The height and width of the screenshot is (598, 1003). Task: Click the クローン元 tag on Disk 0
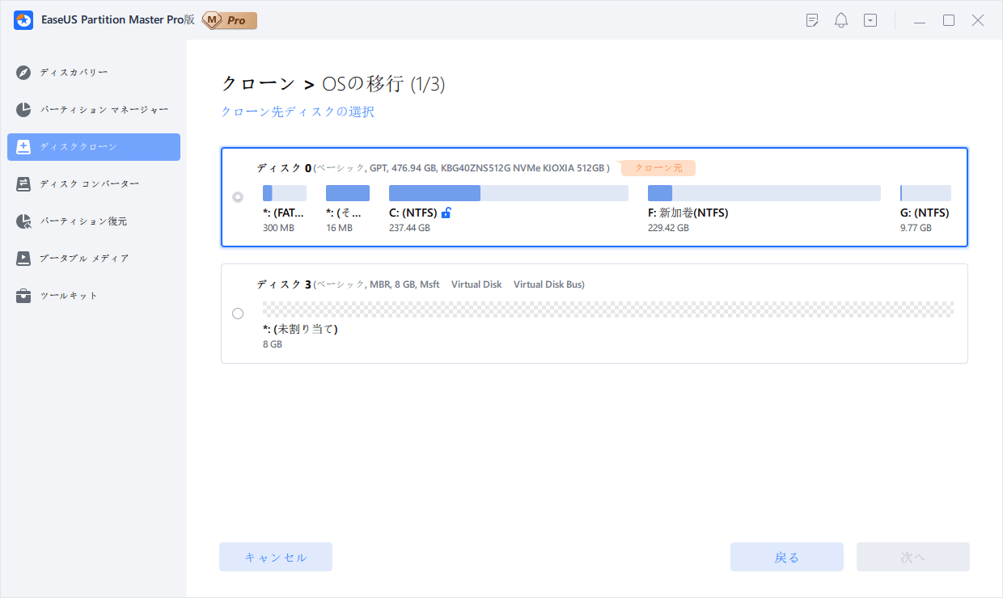pyautogui.click(x=657, y=167)
